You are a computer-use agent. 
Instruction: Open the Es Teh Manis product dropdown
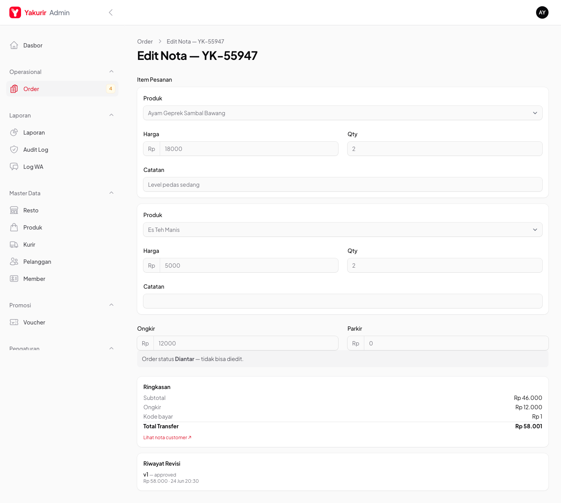[x=343, y=230]
